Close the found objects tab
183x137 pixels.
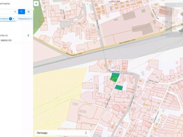tap(13, 19)
